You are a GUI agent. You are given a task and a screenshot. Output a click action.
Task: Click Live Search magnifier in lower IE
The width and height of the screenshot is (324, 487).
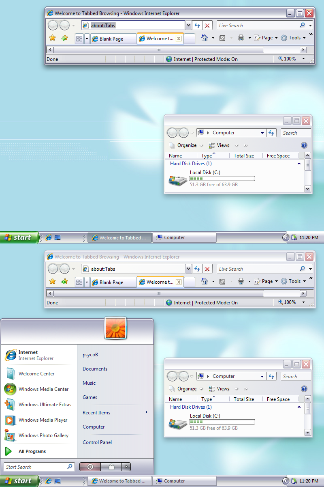[303, 269]
